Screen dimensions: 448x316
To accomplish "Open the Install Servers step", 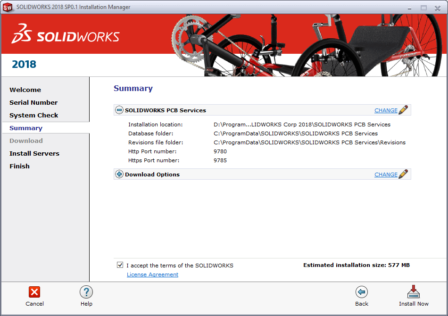I will point(34,153).
